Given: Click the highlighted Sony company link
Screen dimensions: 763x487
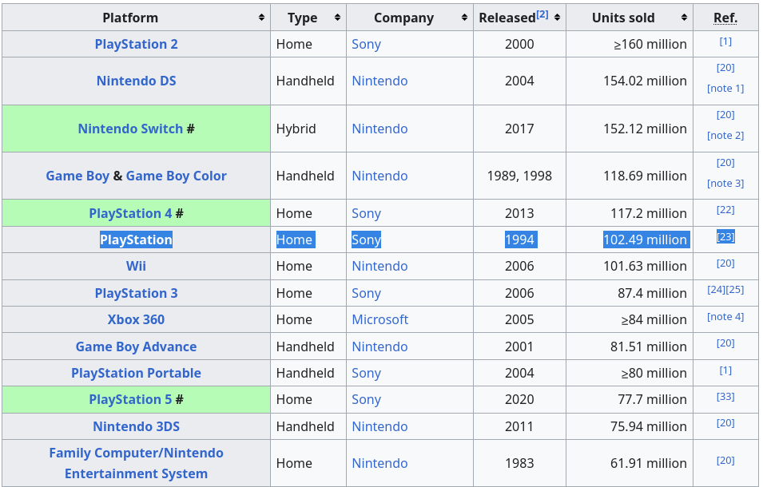Looking at the screenshot, I should pos(367,240).
